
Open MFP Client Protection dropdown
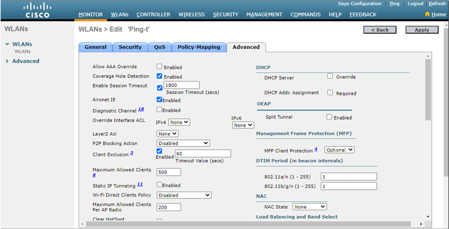pos(339,150)
